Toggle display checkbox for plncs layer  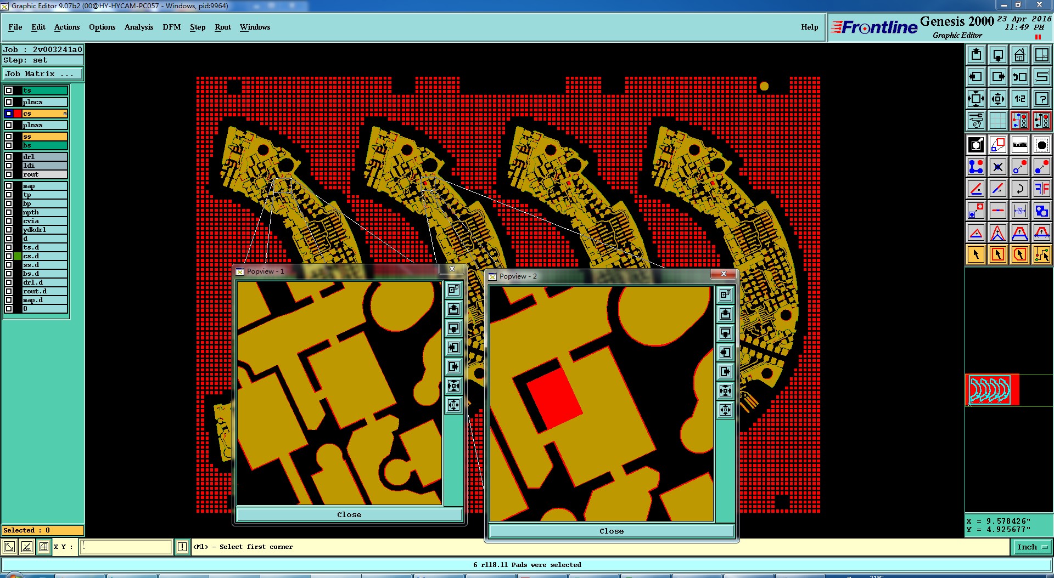[x=9, y=102]
